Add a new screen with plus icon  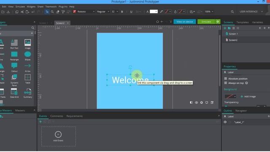point(225,28)
